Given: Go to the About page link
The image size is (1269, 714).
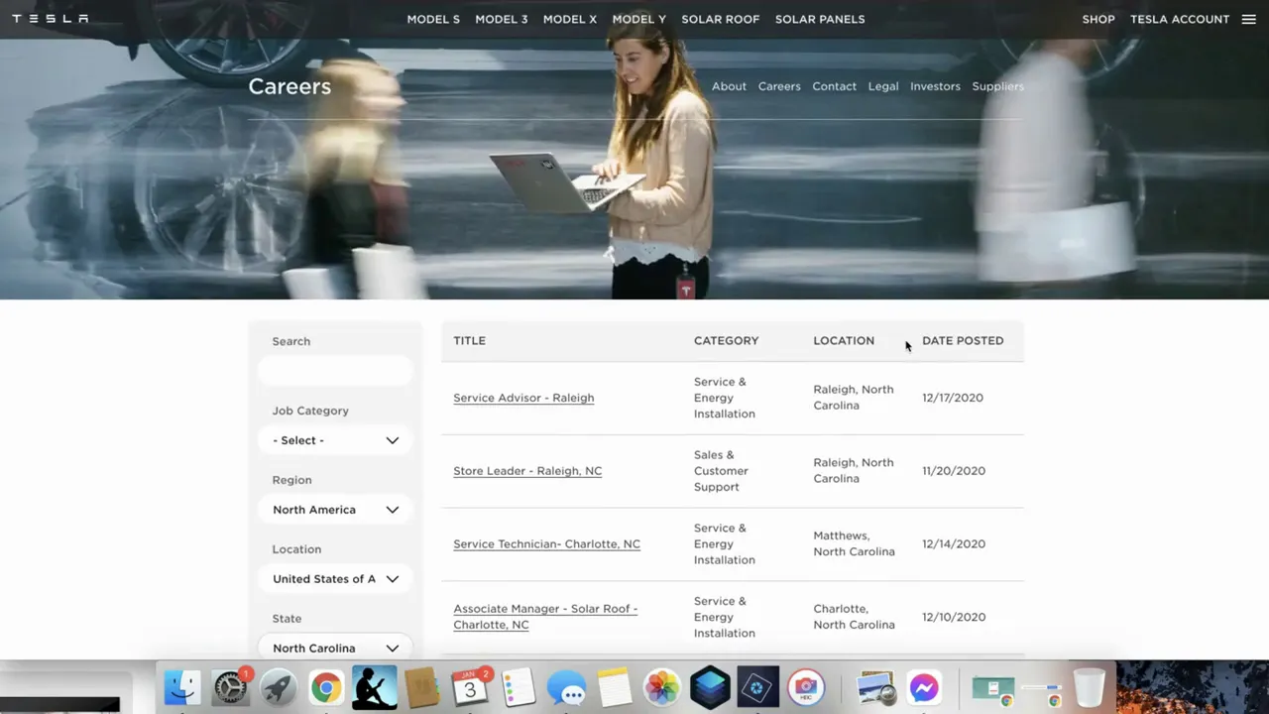Looking at the screenshot, I should [729, 86].
